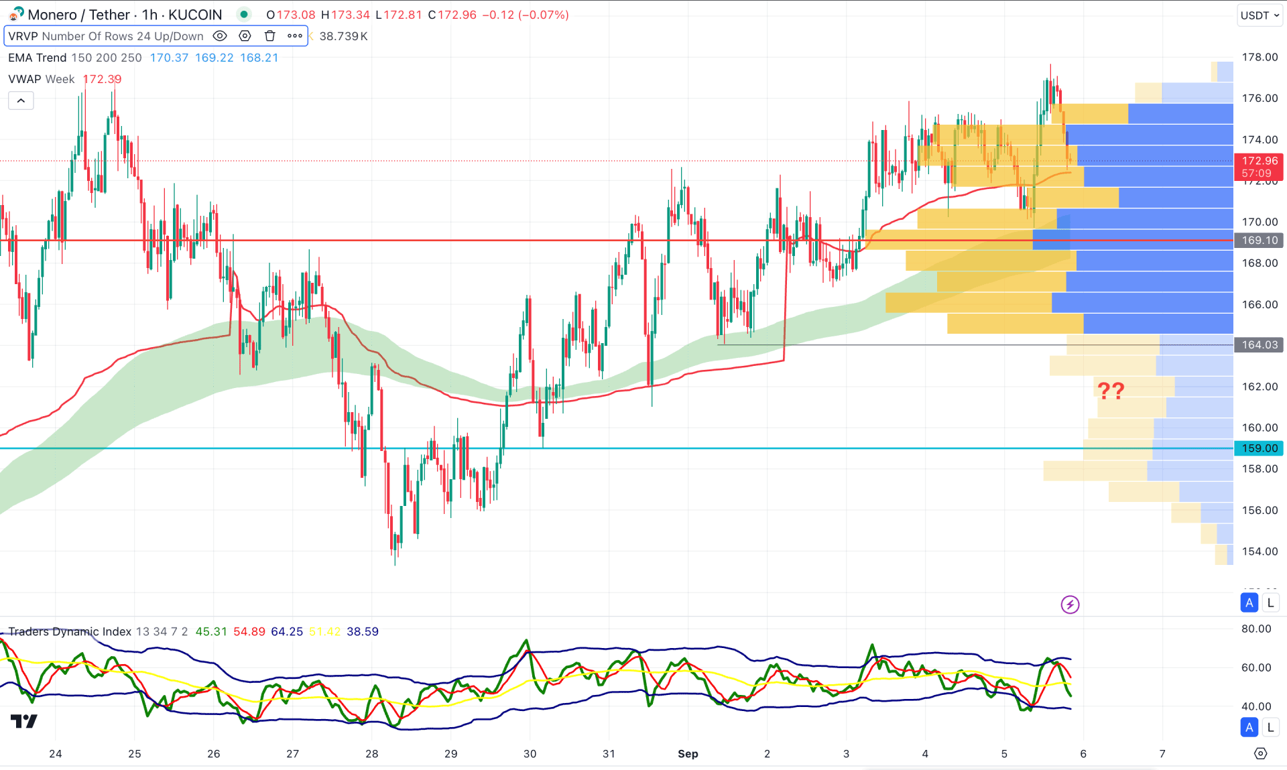Open VRVP more options menu

coord(295,36)
